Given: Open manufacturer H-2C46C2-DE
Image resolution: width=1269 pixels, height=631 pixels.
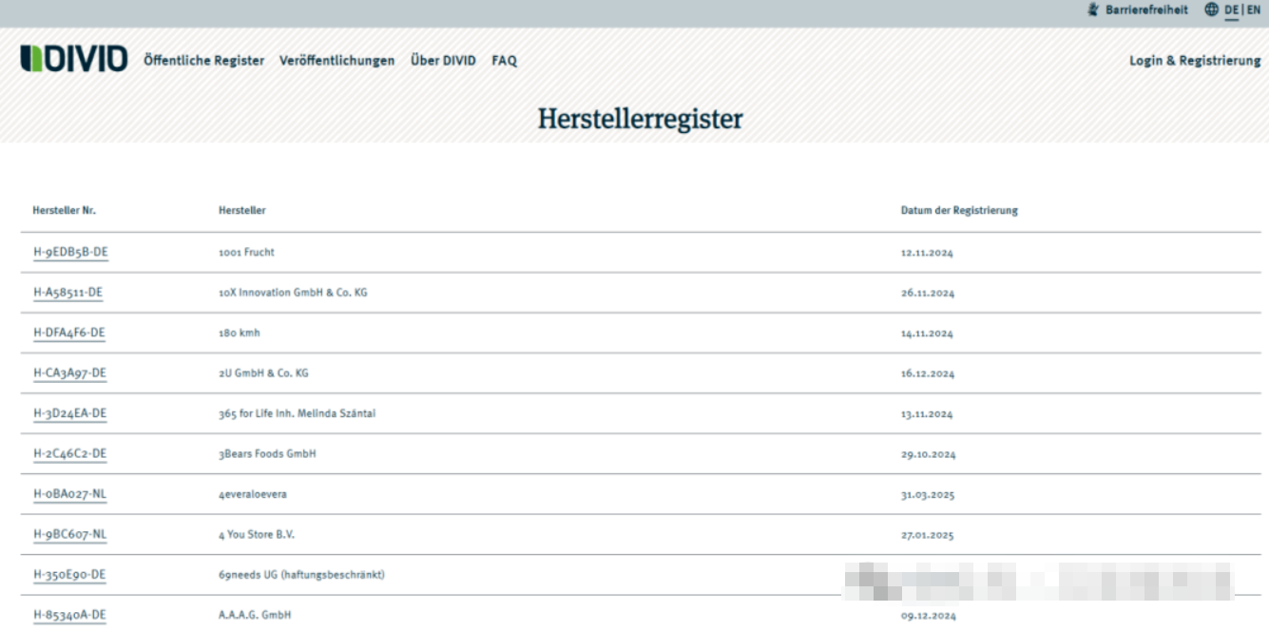Looking at the screenshot, I should (69, 454).
